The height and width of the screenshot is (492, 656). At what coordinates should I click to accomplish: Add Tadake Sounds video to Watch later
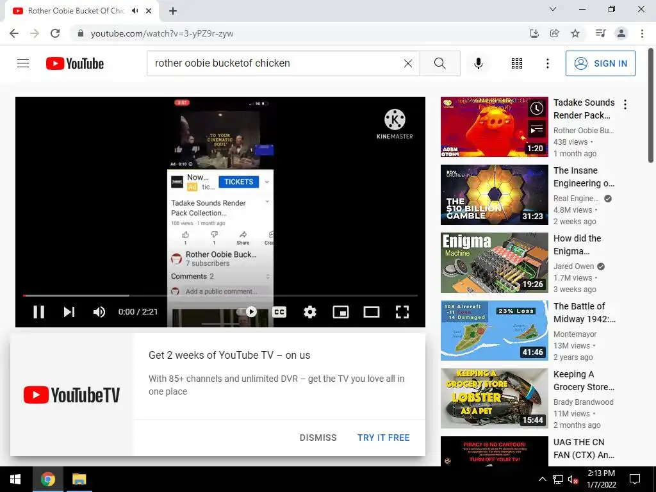point(537,109)
